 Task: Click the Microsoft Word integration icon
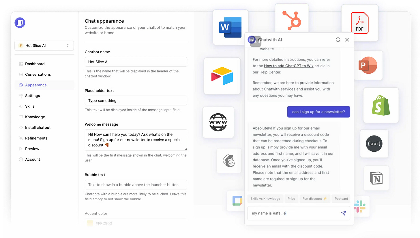coord(230,27)
